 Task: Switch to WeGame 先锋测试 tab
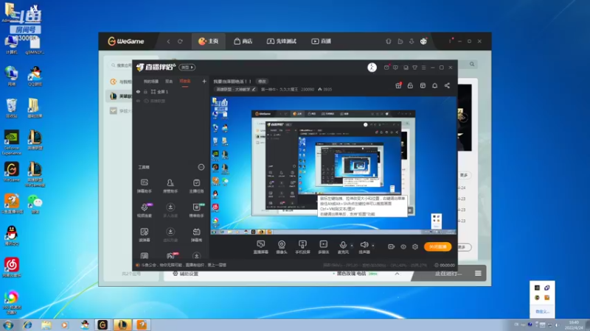click(282, 41)
